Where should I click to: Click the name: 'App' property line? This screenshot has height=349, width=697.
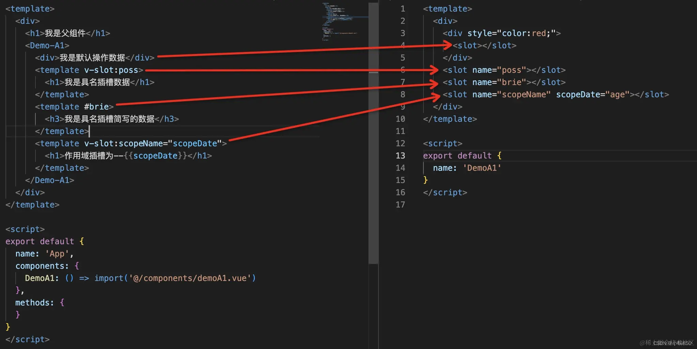44,253
